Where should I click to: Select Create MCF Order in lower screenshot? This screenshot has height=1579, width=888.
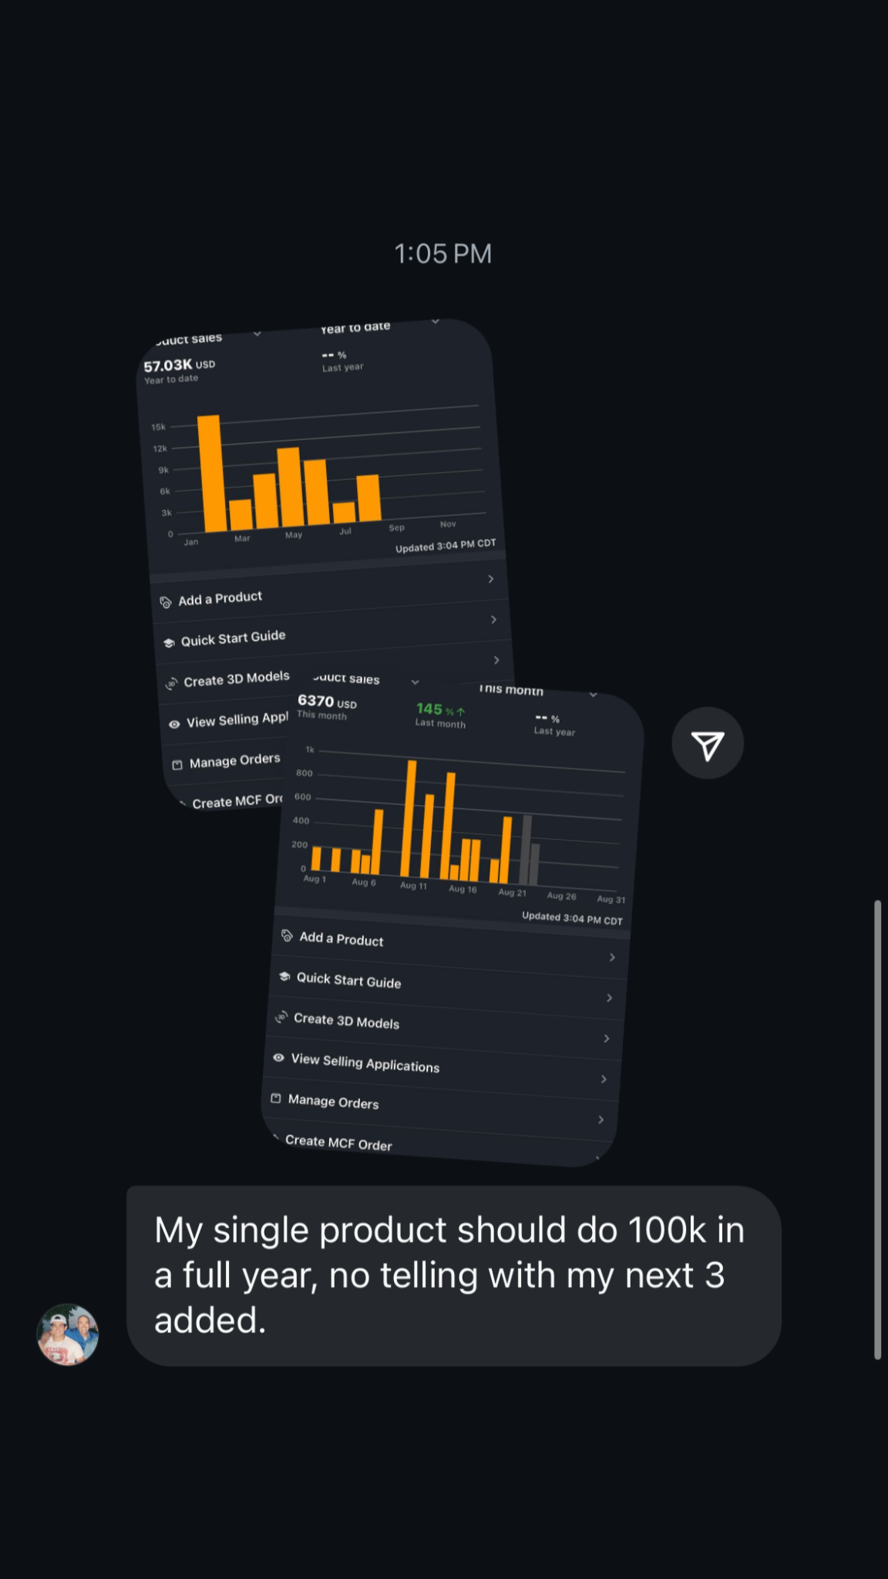pos(338,1142)
